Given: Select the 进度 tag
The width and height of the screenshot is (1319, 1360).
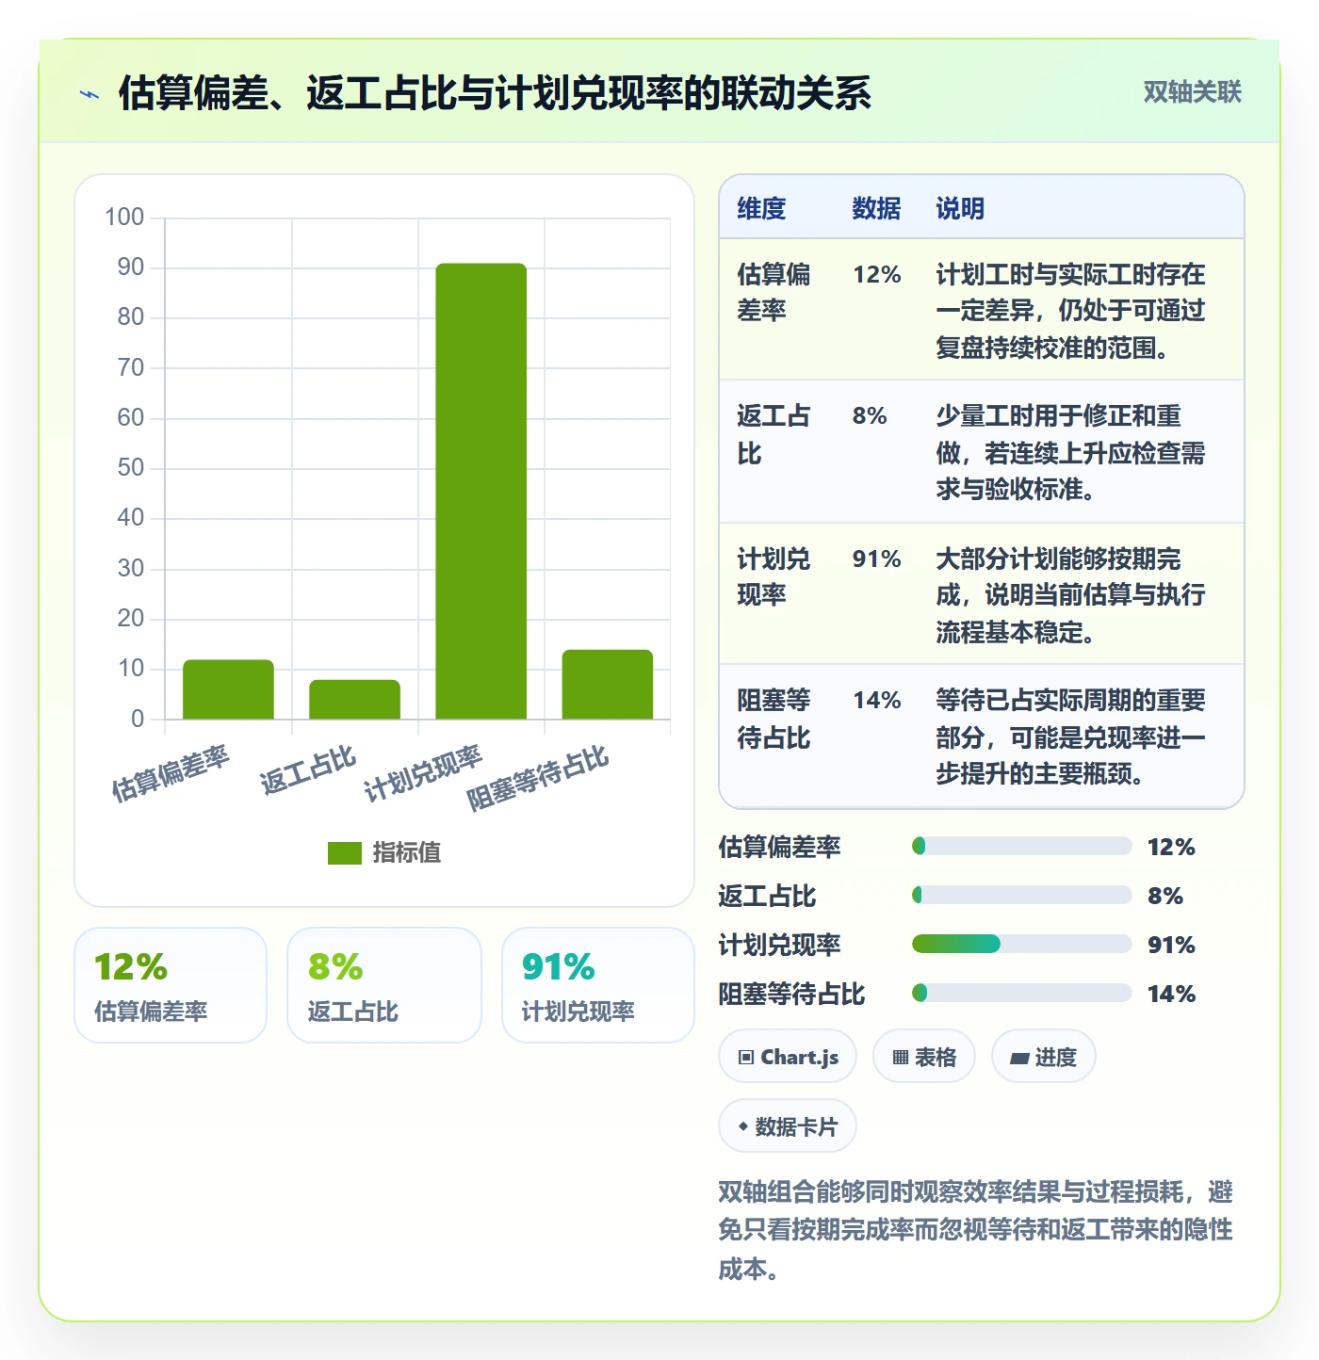Looking at the screenshot, I should point(1044,1057).
